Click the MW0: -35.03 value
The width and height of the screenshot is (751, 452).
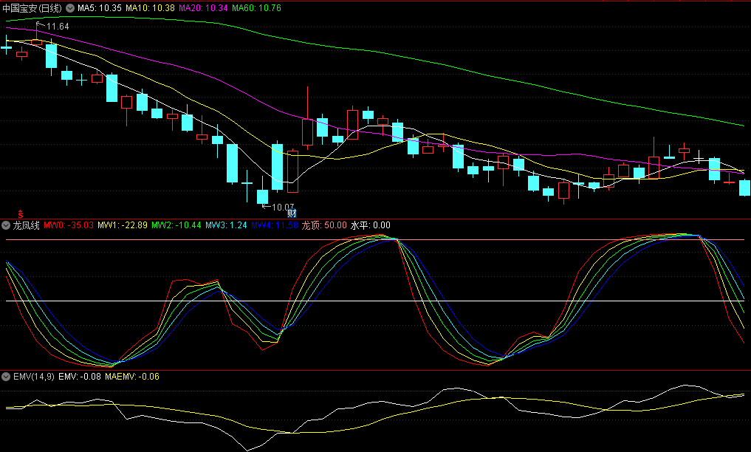tap(69, 225)
